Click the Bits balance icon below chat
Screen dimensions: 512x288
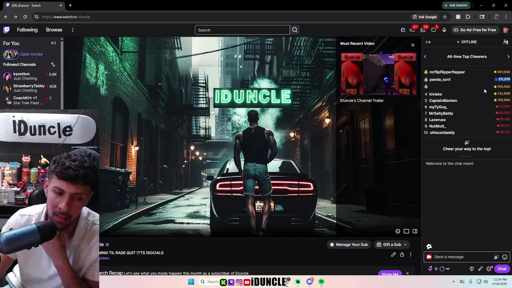(x=430, y=269)
